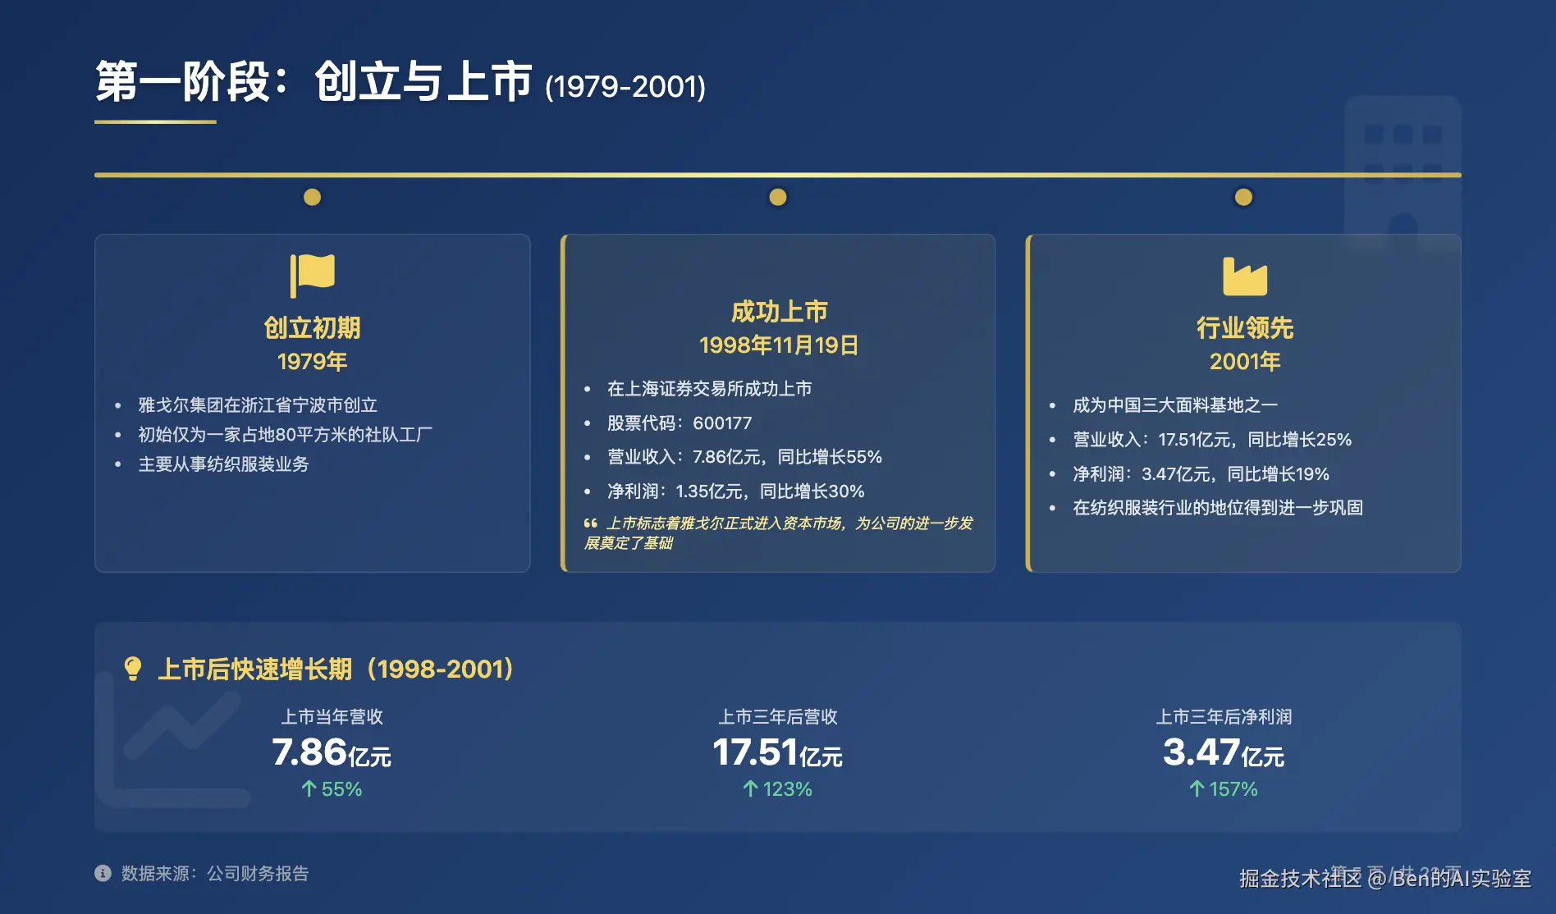Click the 行业领先 card heading
The width and height of the screenshot is (1556, 914).
(1245, 327)
